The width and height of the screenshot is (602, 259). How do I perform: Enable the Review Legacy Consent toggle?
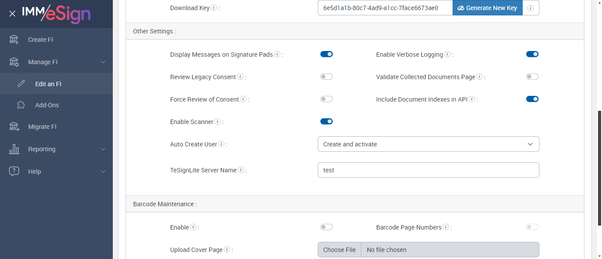pyautogui.click(x=327, y=77)
